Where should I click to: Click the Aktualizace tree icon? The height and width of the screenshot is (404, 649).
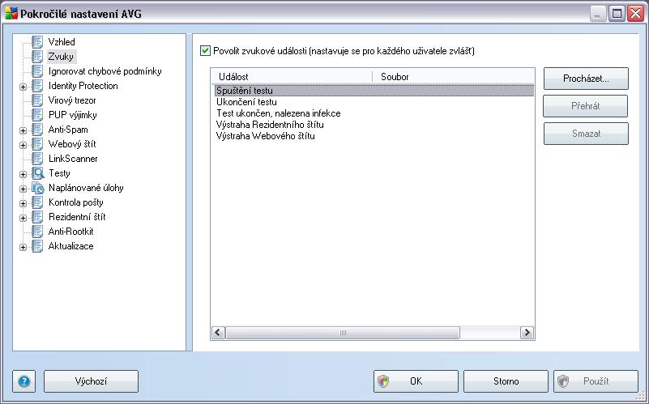click(37, 246)
